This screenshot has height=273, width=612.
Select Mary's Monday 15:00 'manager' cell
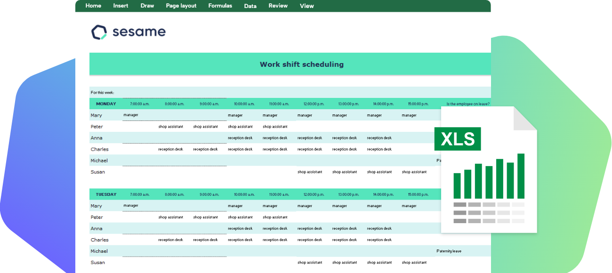pos(409,115)
